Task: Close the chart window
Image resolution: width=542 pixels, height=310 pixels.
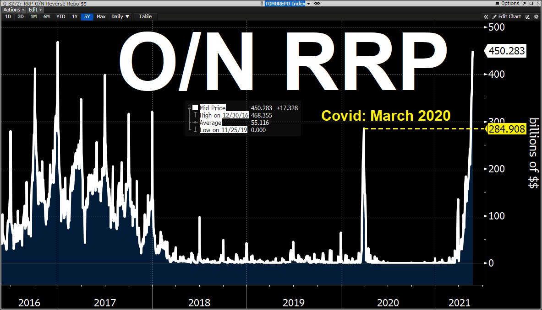Action: pos(538,4)
